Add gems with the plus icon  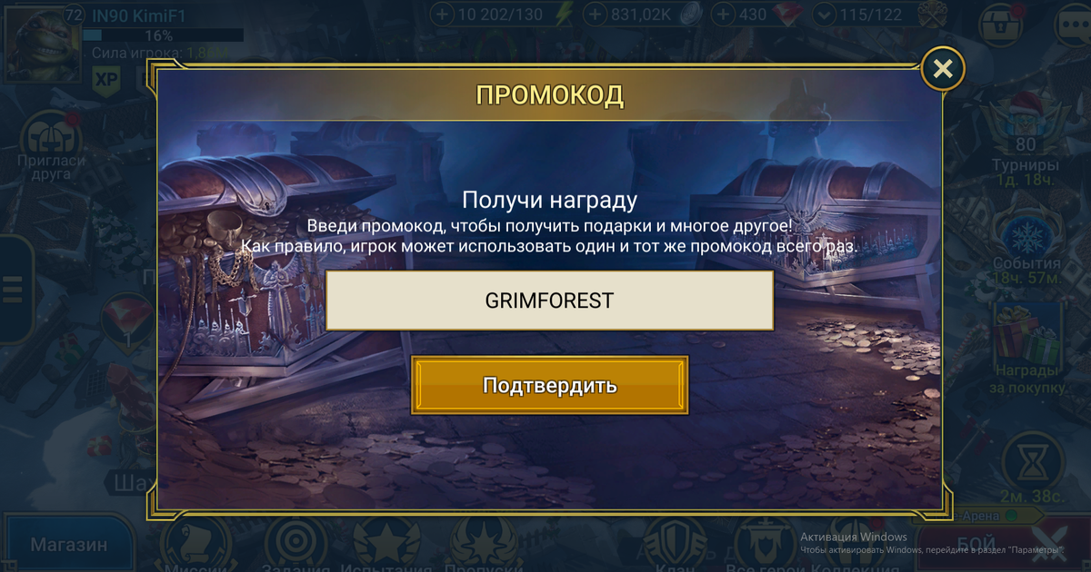coord(723,15)
